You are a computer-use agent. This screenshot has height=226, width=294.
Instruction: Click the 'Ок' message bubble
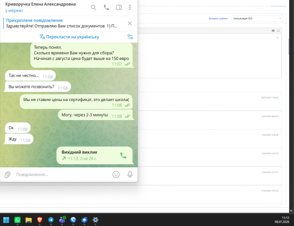point(18,128)
